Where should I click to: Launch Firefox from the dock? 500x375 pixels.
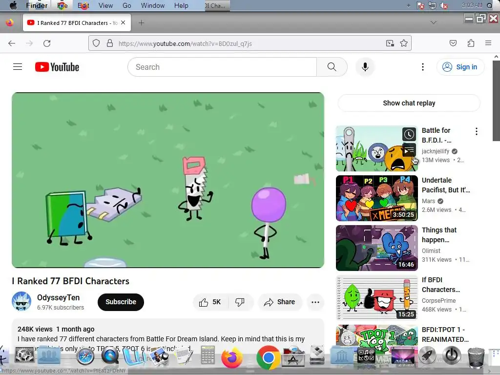tap(232, 357)
